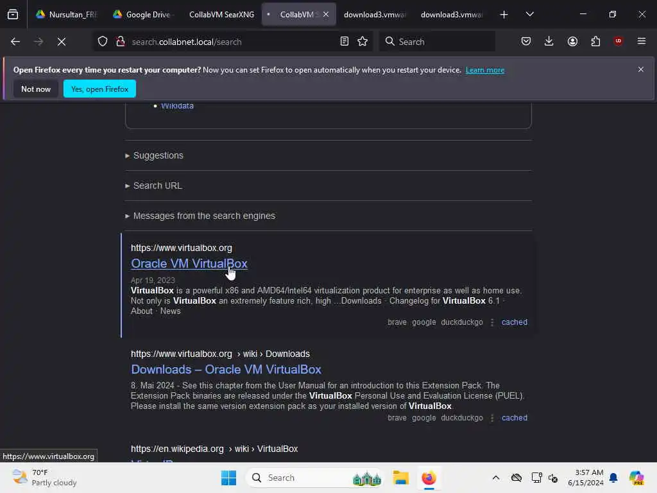Screen dimensions: 657x493
Task: Click Yes, open Firefox button
Action: coord(99,89)
